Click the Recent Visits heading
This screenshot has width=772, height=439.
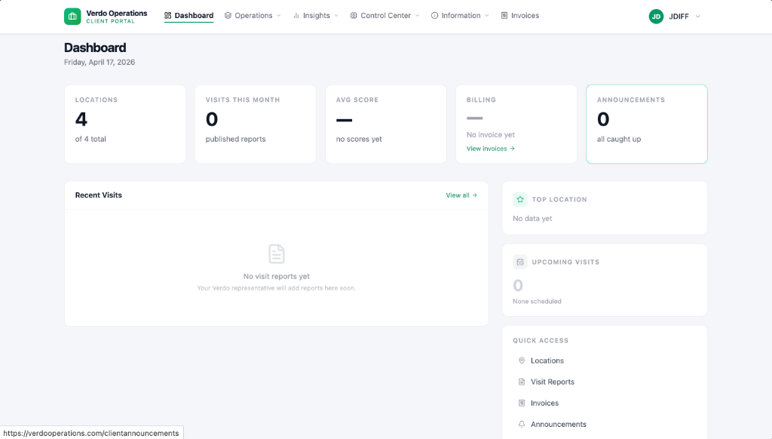click(x=99, y=195)
